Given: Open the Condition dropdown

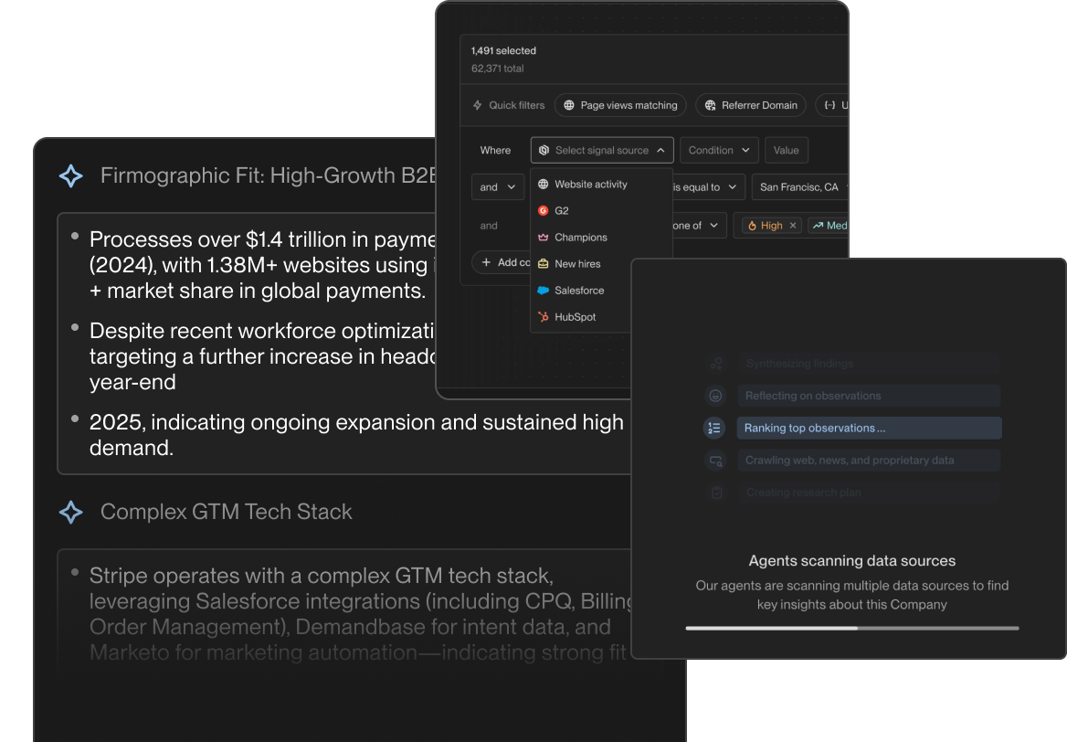Looking at the screenshot, I should pyautogui.click(x=719, y=150).
